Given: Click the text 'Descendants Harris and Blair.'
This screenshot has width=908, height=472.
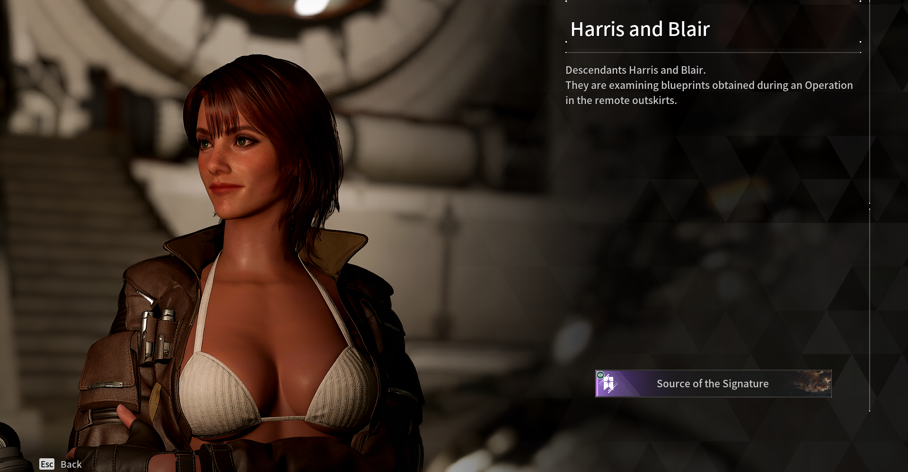Looking at the screenshot, I should (x=635, y=70).
